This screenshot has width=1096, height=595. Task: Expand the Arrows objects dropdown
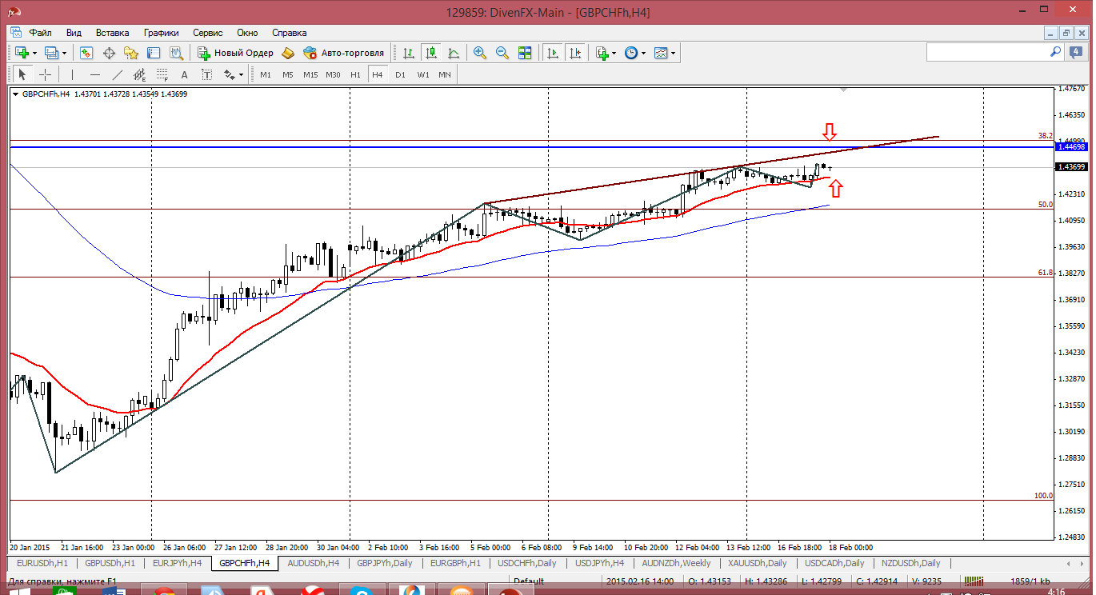tap(240, 75)
